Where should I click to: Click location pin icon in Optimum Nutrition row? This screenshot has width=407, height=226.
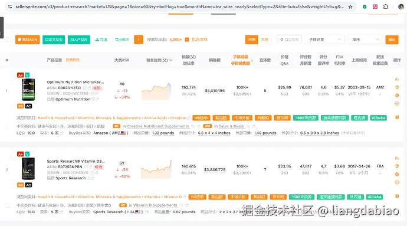point(397,87)
